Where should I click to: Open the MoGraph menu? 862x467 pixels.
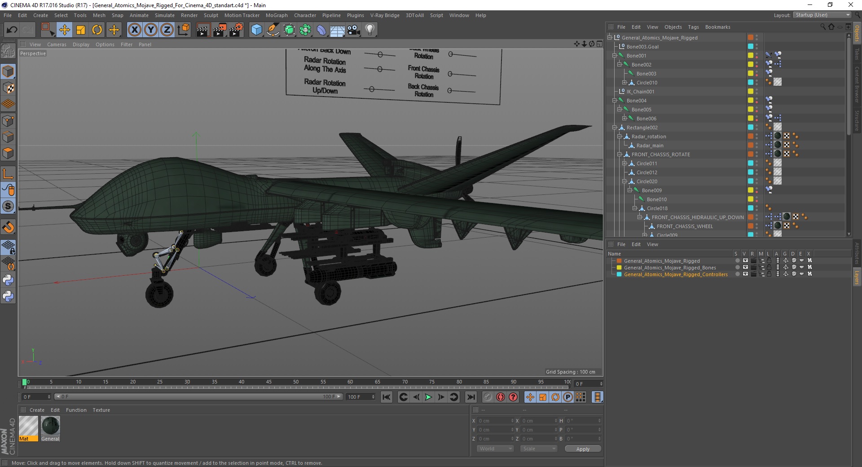tap(277, 15)
